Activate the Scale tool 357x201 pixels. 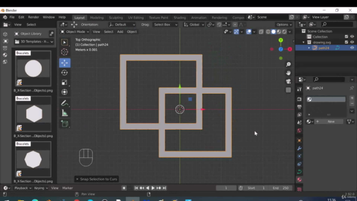pyautogui.click(x=65, y=83)
